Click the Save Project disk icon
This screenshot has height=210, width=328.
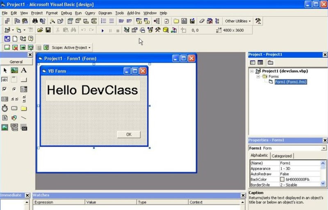pyautogui.click(x=48, y=30)
